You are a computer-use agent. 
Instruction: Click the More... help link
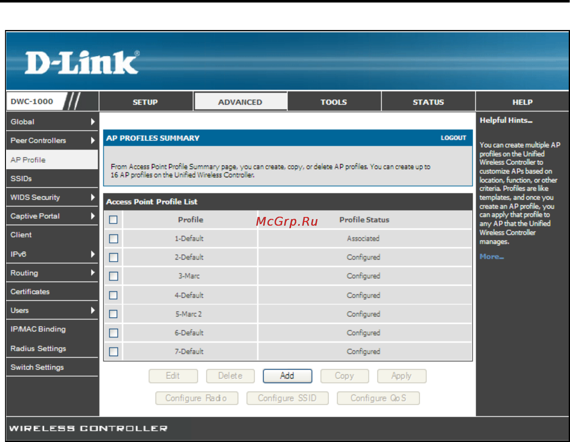492,257
